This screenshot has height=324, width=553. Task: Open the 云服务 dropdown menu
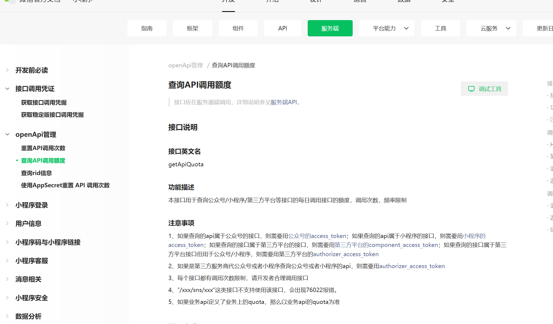pyautogui.click(x=491, y=28)
